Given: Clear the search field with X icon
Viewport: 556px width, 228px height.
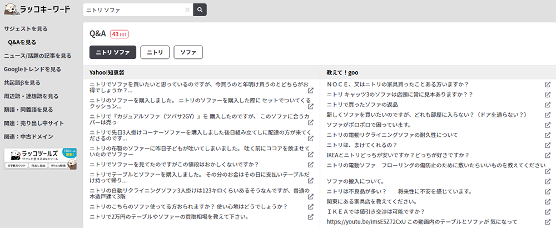Looking at the screenshot, I should (187, 10).
